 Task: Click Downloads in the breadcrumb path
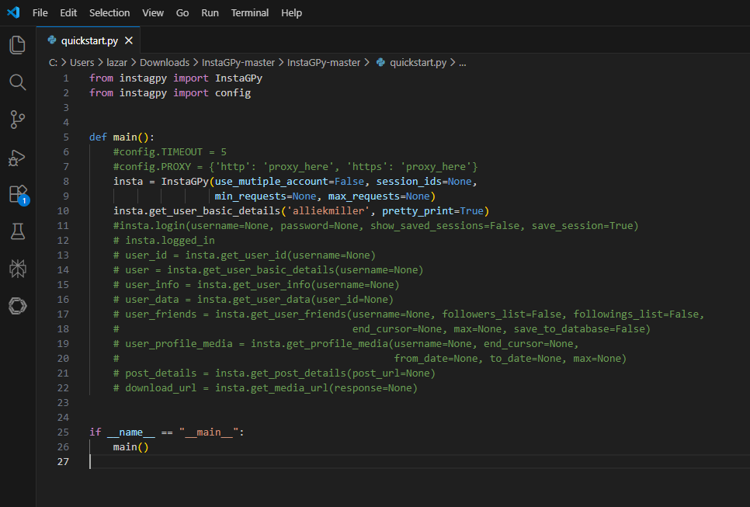click(x=165, y=62)
